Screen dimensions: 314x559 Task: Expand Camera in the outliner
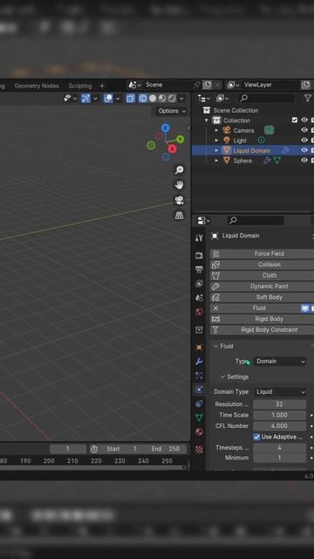[x=216, y=130]
